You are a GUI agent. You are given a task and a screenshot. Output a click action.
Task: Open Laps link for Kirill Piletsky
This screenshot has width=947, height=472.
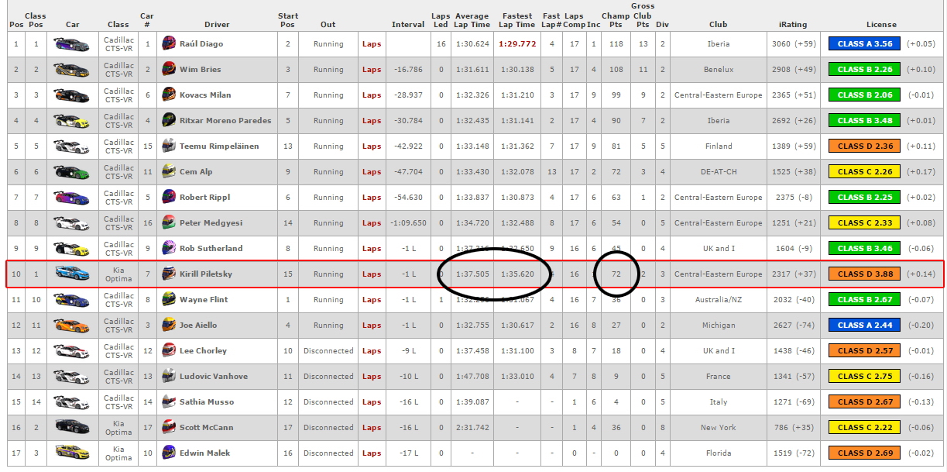[372, 274]
